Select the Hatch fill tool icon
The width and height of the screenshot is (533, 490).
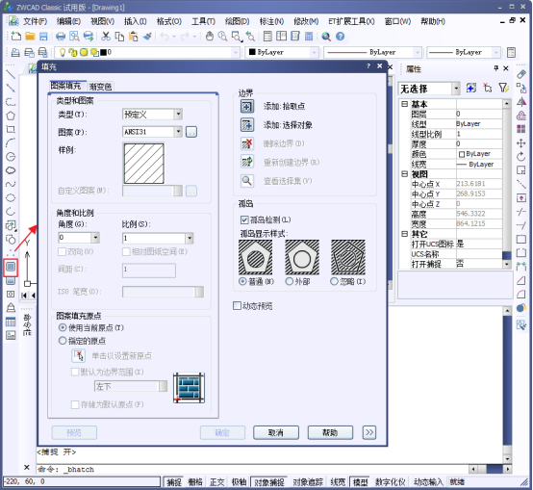[x=11, y=267]
